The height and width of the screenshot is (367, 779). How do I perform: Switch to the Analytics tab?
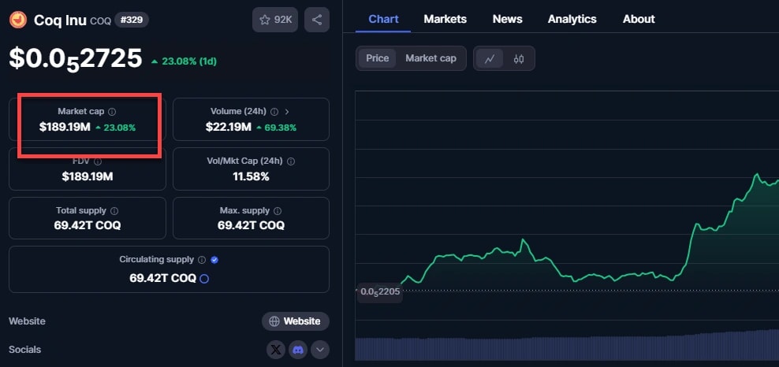(x=572, y=19)
